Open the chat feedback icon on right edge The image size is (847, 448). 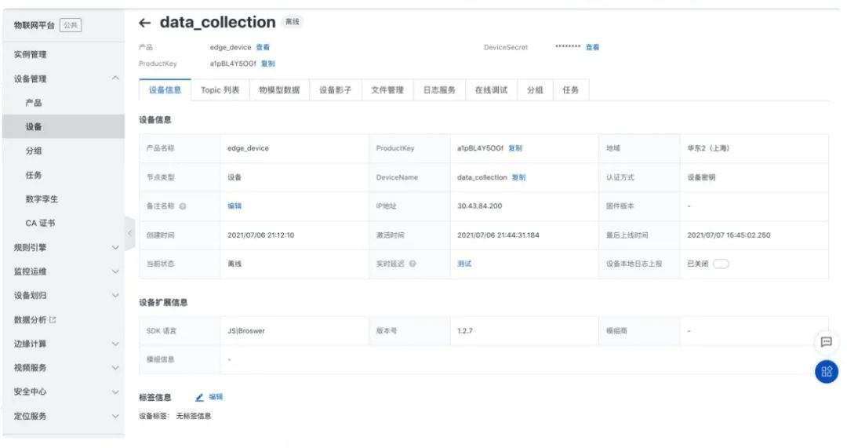click(826, 341)
